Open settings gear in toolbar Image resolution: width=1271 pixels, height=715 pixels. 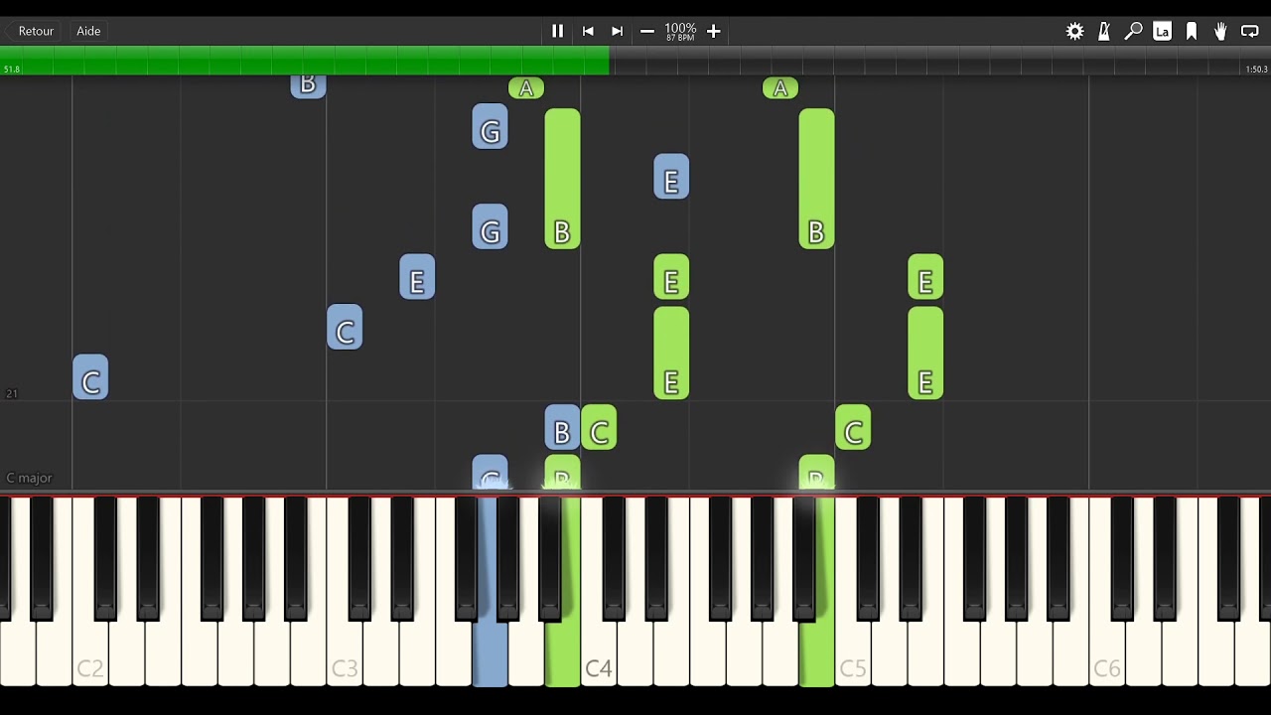pyautogui.click(x=1074, y=31)
